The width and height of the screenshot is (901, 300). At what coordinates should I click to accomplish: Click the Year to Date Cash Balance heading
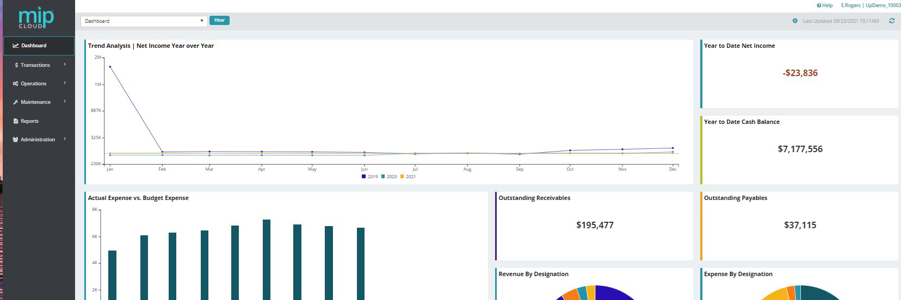point(742,122)
